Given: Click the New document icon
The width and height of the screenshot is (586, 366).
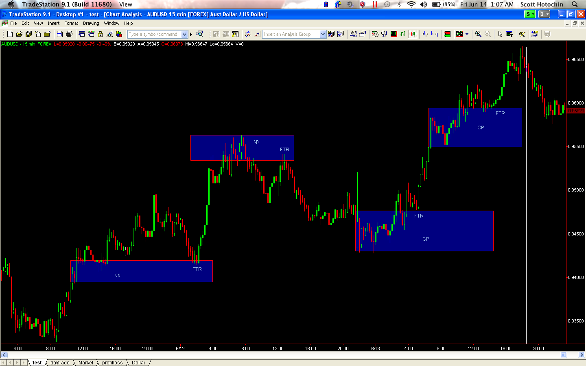Looking at the screenshot, I should click(x=10, y=34).
